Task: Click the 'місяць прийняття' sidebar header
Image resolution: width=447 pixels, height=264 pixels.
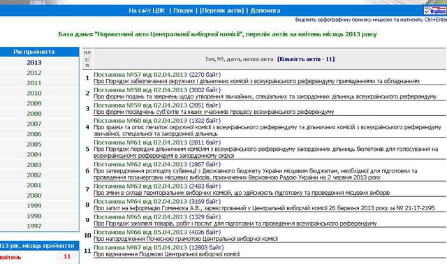Action: [x=37, y=246]
